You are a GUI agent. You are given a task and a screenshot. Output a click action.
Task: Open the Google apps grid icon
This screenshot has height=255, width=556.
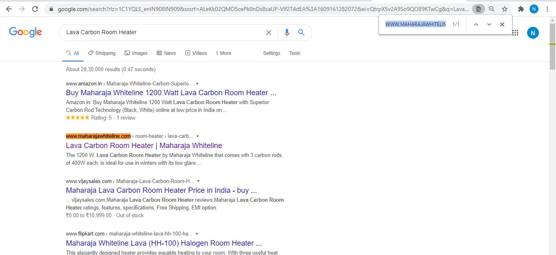(515, 33)
